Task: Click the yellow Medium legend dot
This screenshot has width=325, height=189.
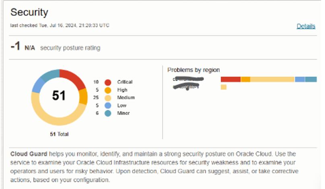Action: coord(107,98)
